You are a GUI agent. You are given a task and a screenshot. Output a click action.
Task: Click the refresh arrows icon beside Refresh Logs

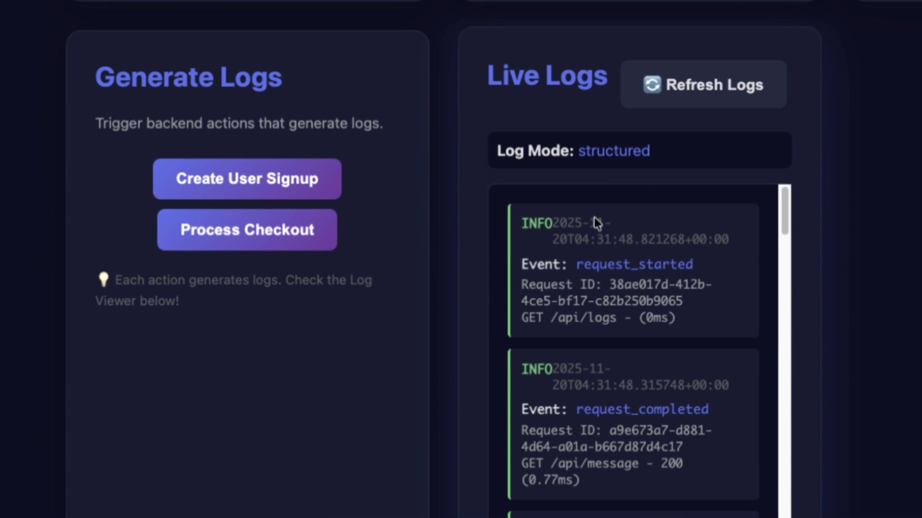653,85
